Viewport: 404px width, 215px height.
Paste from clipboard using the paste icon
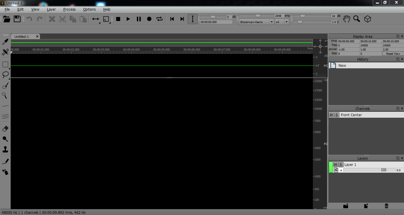pyautogui.click(x=83, y=19)
